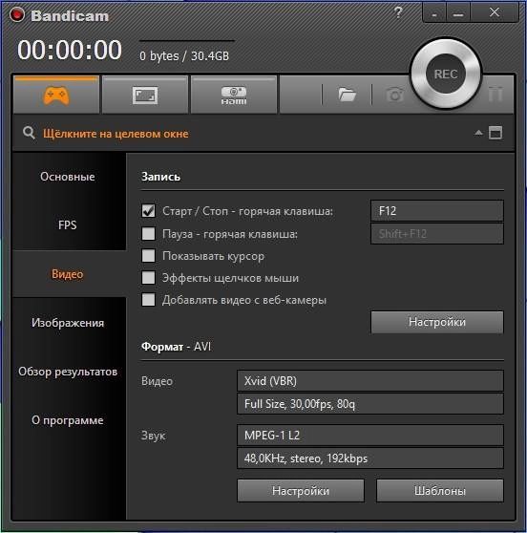
Task: Open the Основные settings tab
Action: (68, 177)
